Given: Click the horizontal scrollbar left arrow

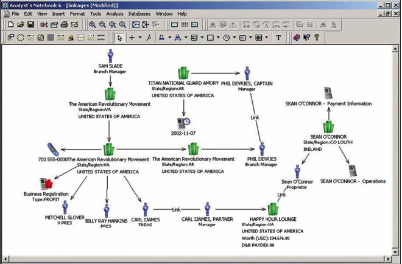Looking at the screenshot, I should [x=5, y=259].
